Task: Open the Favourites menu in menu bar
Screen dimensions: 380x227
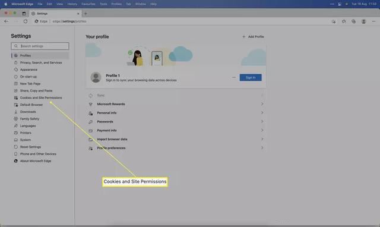Action: (x=88, y=4)
